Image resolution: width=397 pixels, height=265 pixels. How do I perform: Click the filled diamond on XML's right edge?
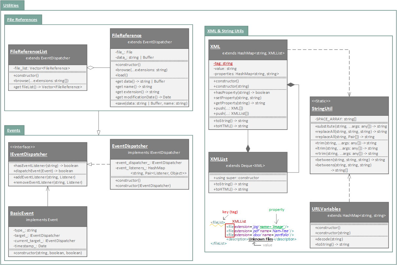click(x=291, y=85)
